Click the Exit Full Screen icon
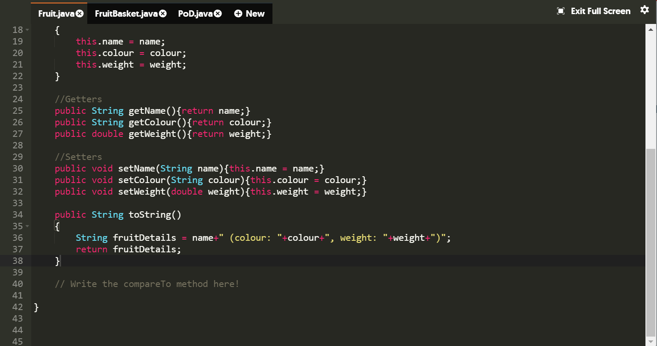 pos(561,11)
